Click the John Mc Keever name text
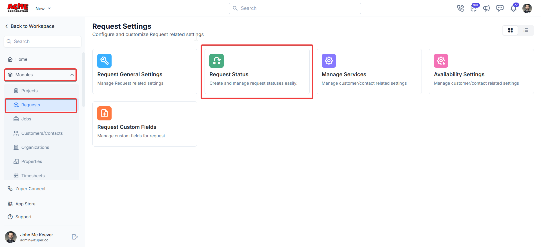This screenshot has height=247, width=541. (37, 235)
